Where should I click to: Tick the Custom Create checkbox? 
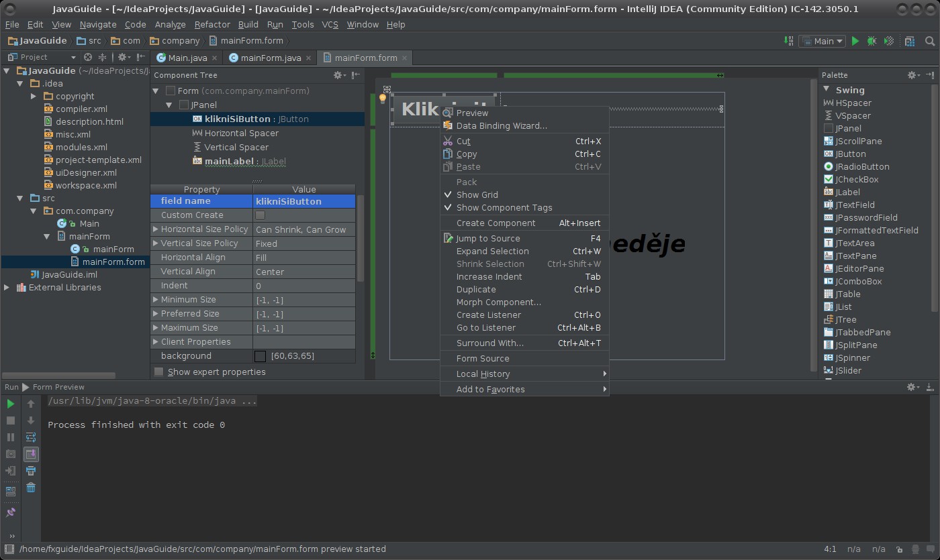click(261, 215)
